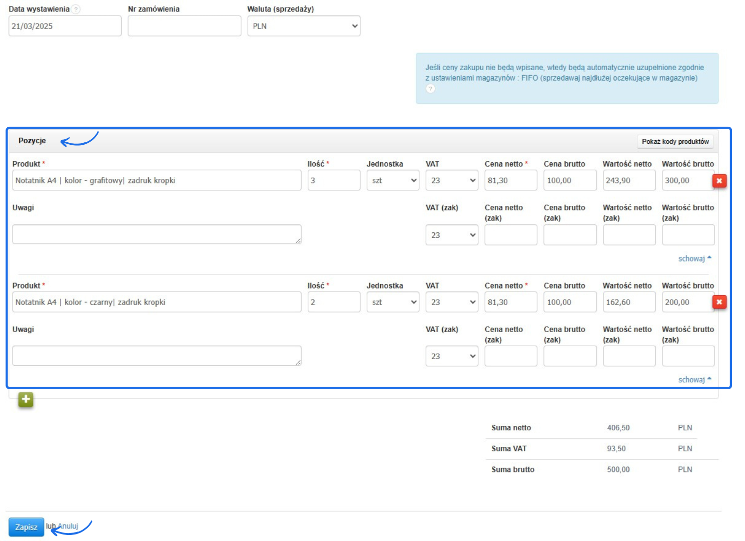Focus the Data wystawienia date field
This screenshot has height=541, width=745.
tap(65, 26)
